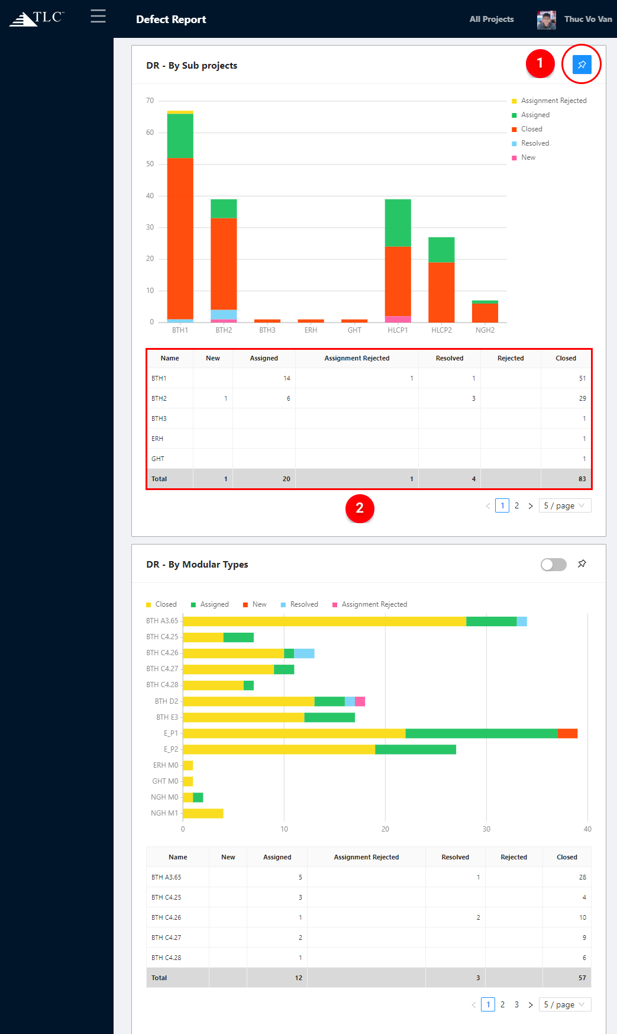Click previous page arrow in Sub projects table
This screenshot has height=1034, width=617.
tap(488, 506)
